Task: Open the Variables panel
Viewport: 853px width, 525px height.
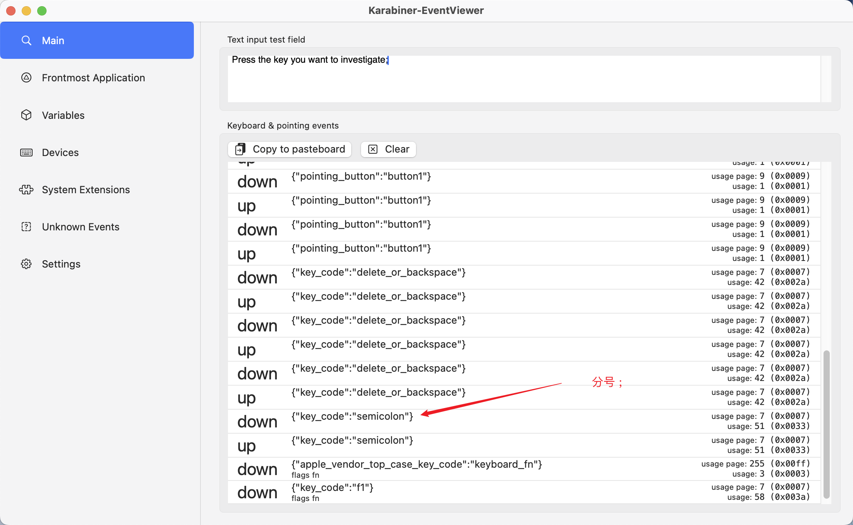Action: click(63, 115)
